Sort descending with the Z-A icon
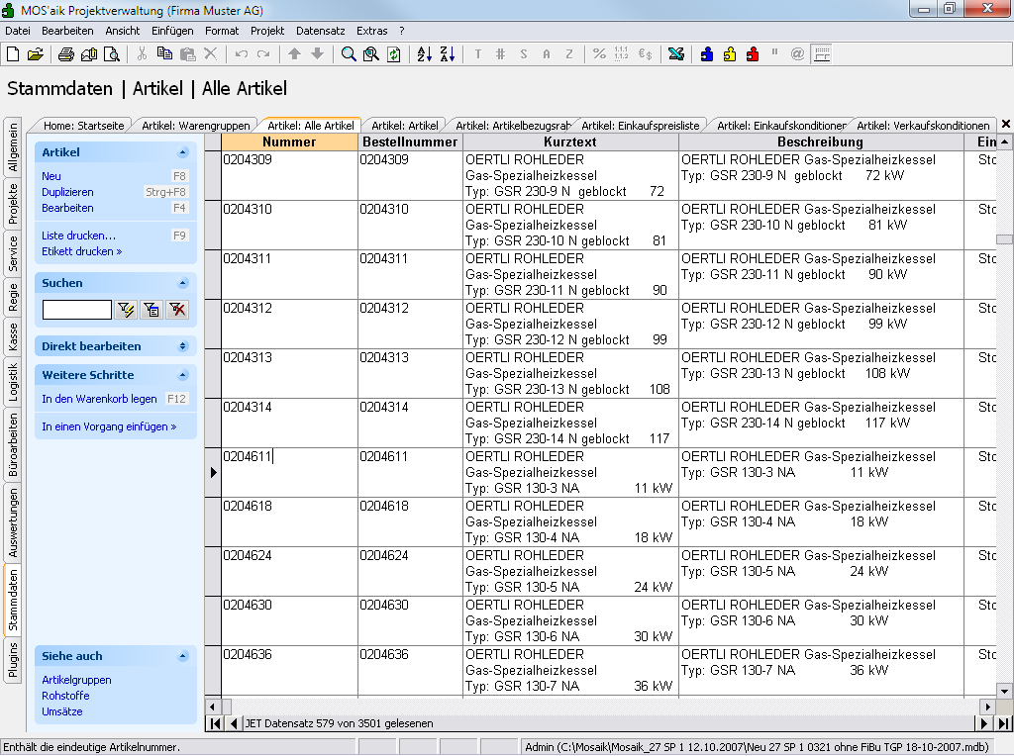 pyautogui.click(x=448, y=54)
